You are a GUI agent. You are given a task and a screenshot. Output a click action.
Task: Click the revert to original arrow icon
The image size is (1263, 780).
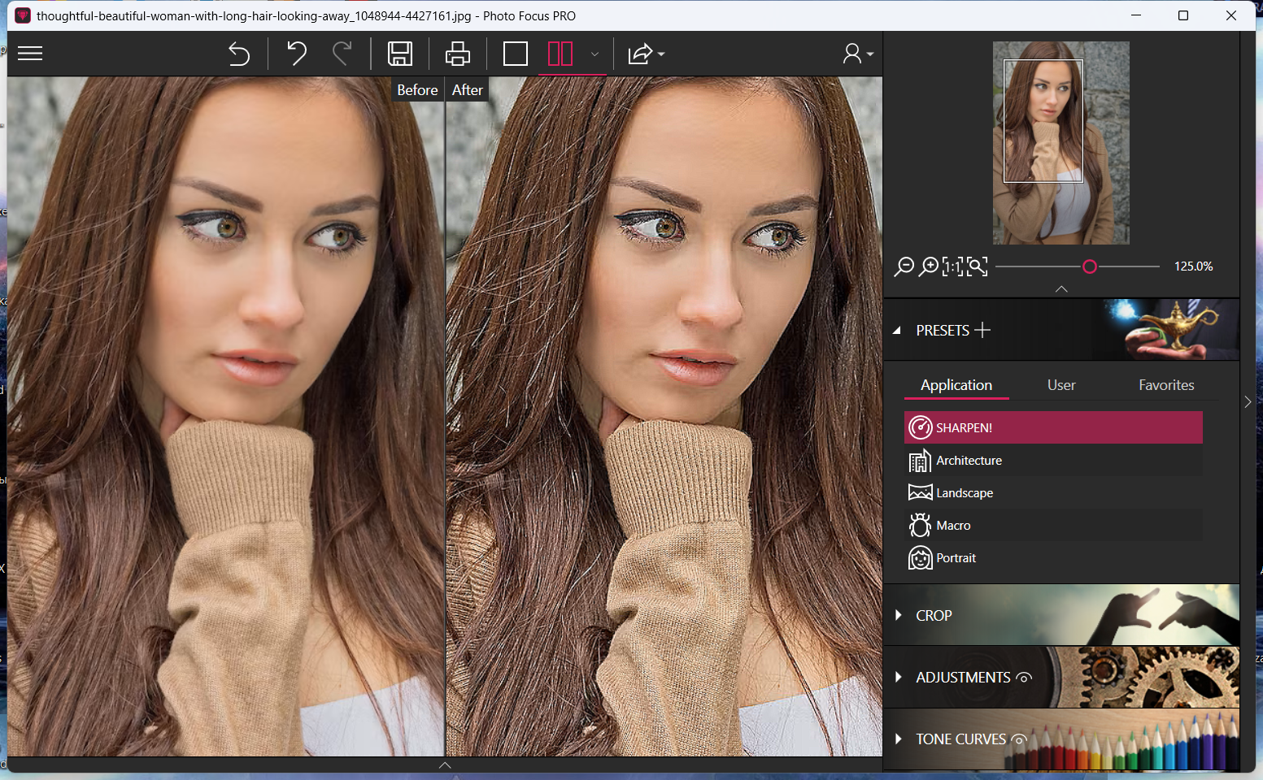point(238,54)
